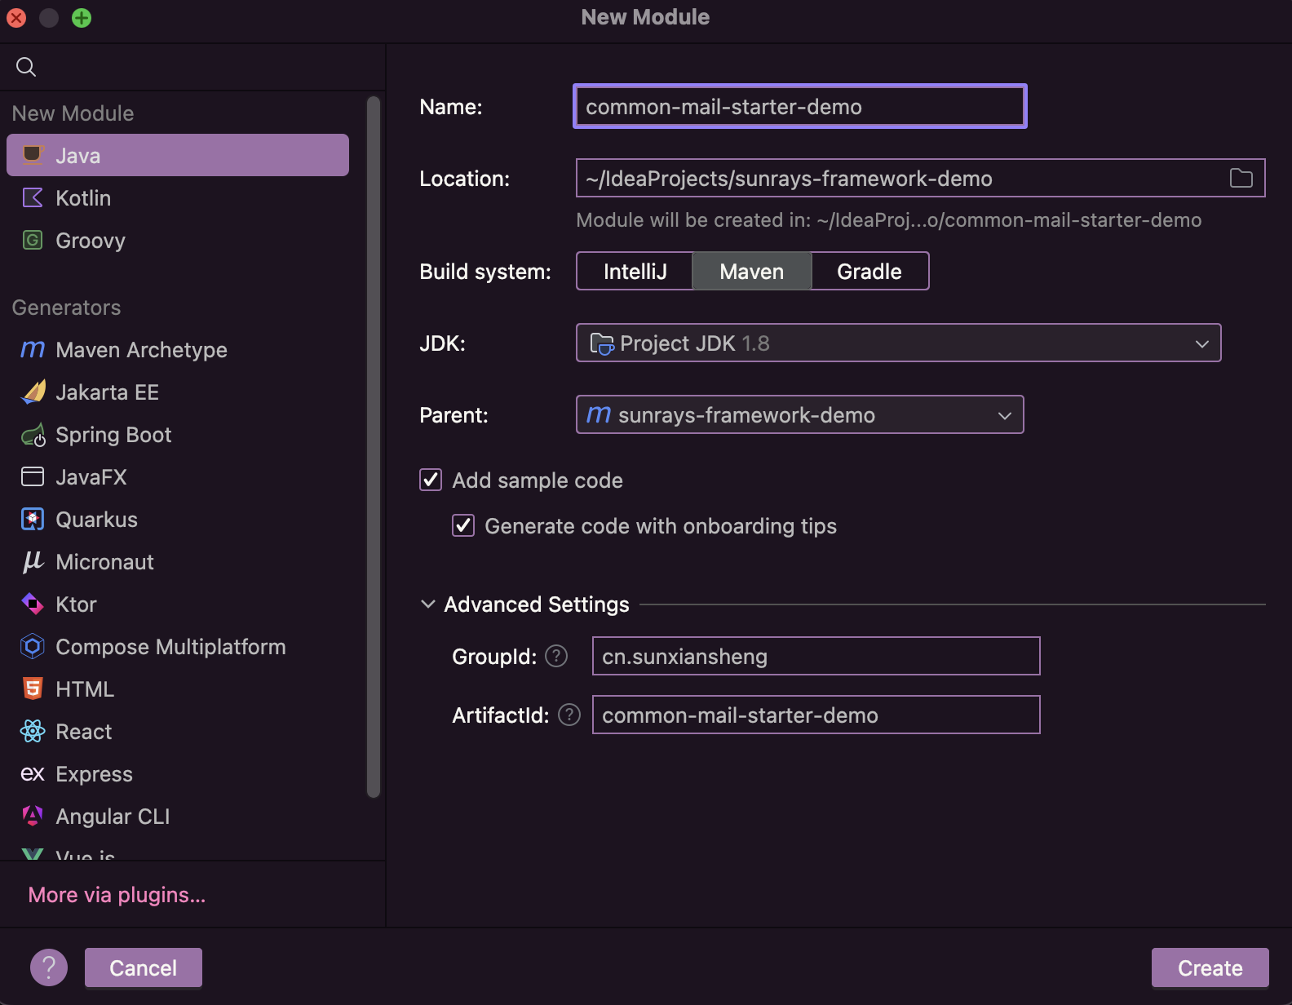Click the Quarkus label in generators
Viewport: 1292px width, 1005px height.
click(96, 520)
